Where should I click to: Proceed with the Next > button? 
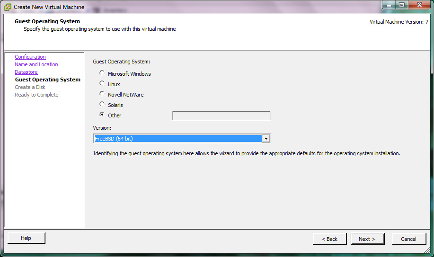tap(367, 239)
